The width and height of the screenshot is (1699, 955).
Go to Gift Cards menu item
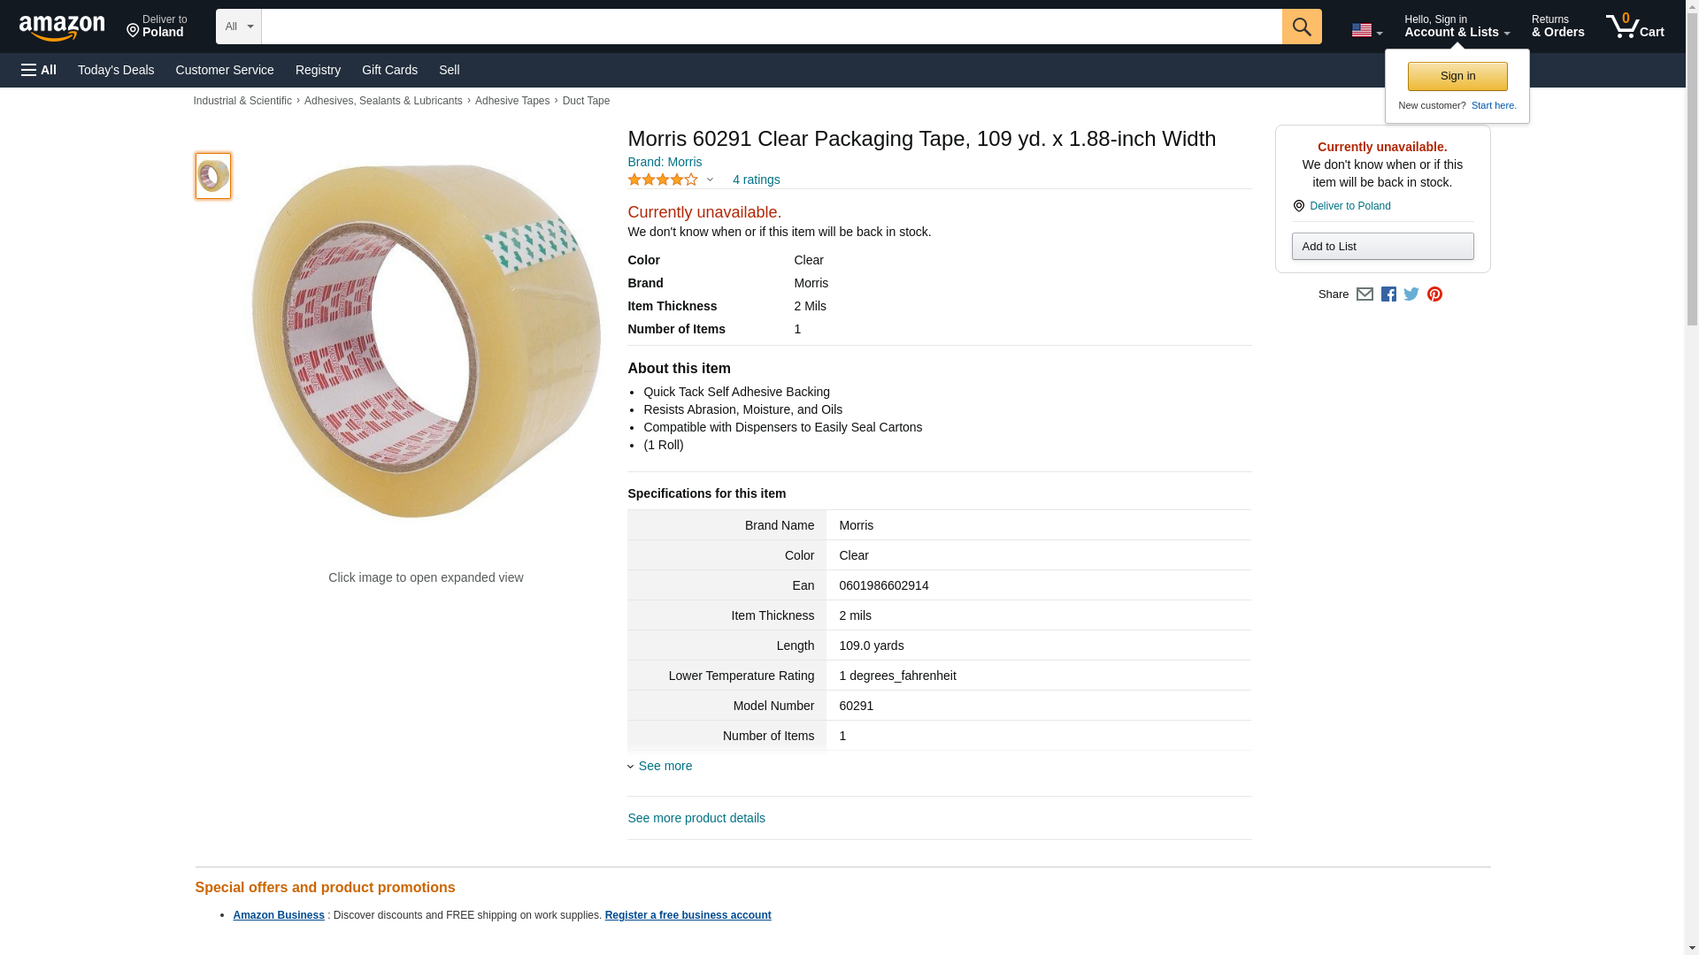(389, 70)
